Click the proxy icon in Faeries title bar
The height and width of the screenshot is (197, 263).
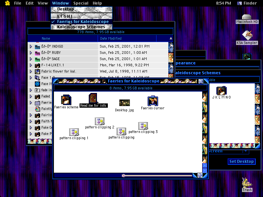tap(104, 81)
